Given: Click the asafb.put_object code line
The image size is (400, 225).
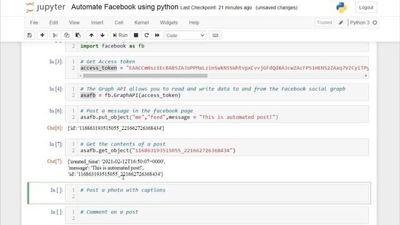Looking at the screenshot, I should click(x=179, y=117).
